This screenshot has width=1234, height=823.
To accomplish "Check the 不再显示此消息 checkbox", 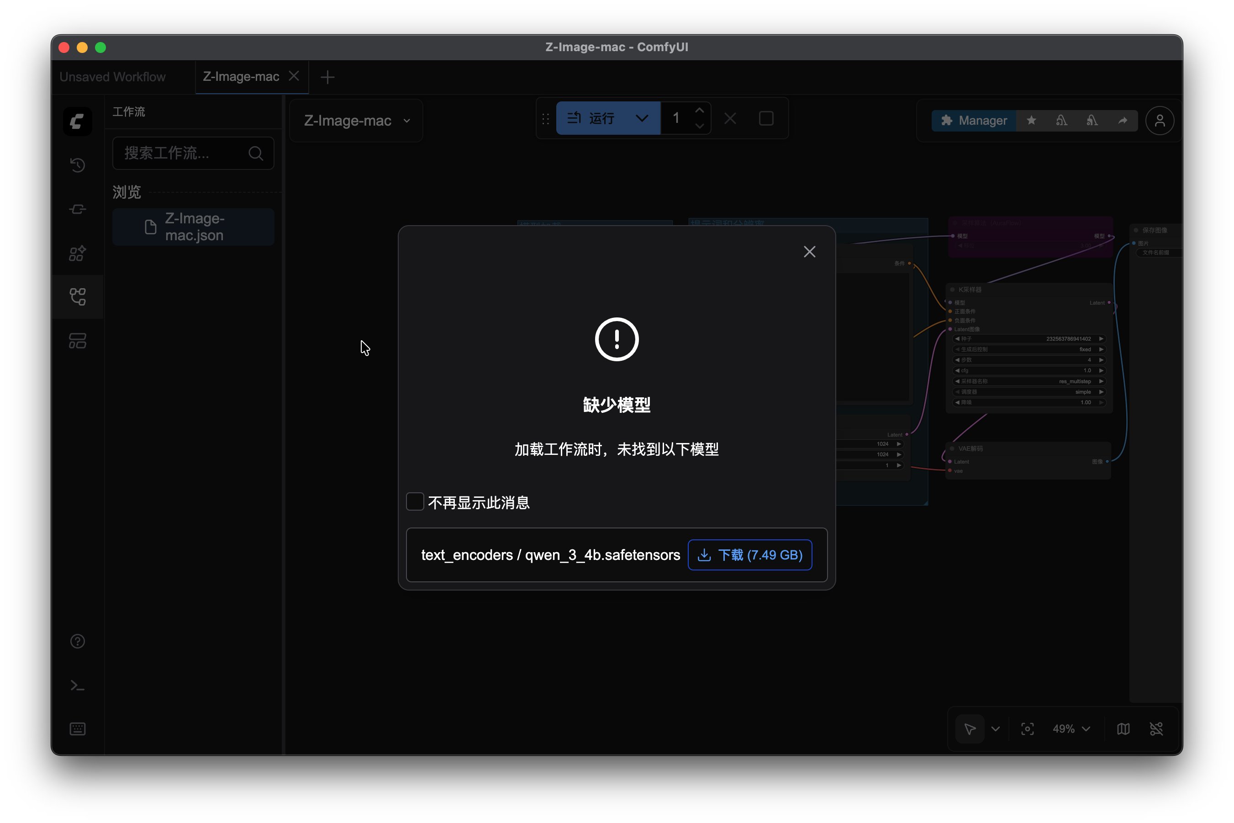I will [x=415, y=502].
